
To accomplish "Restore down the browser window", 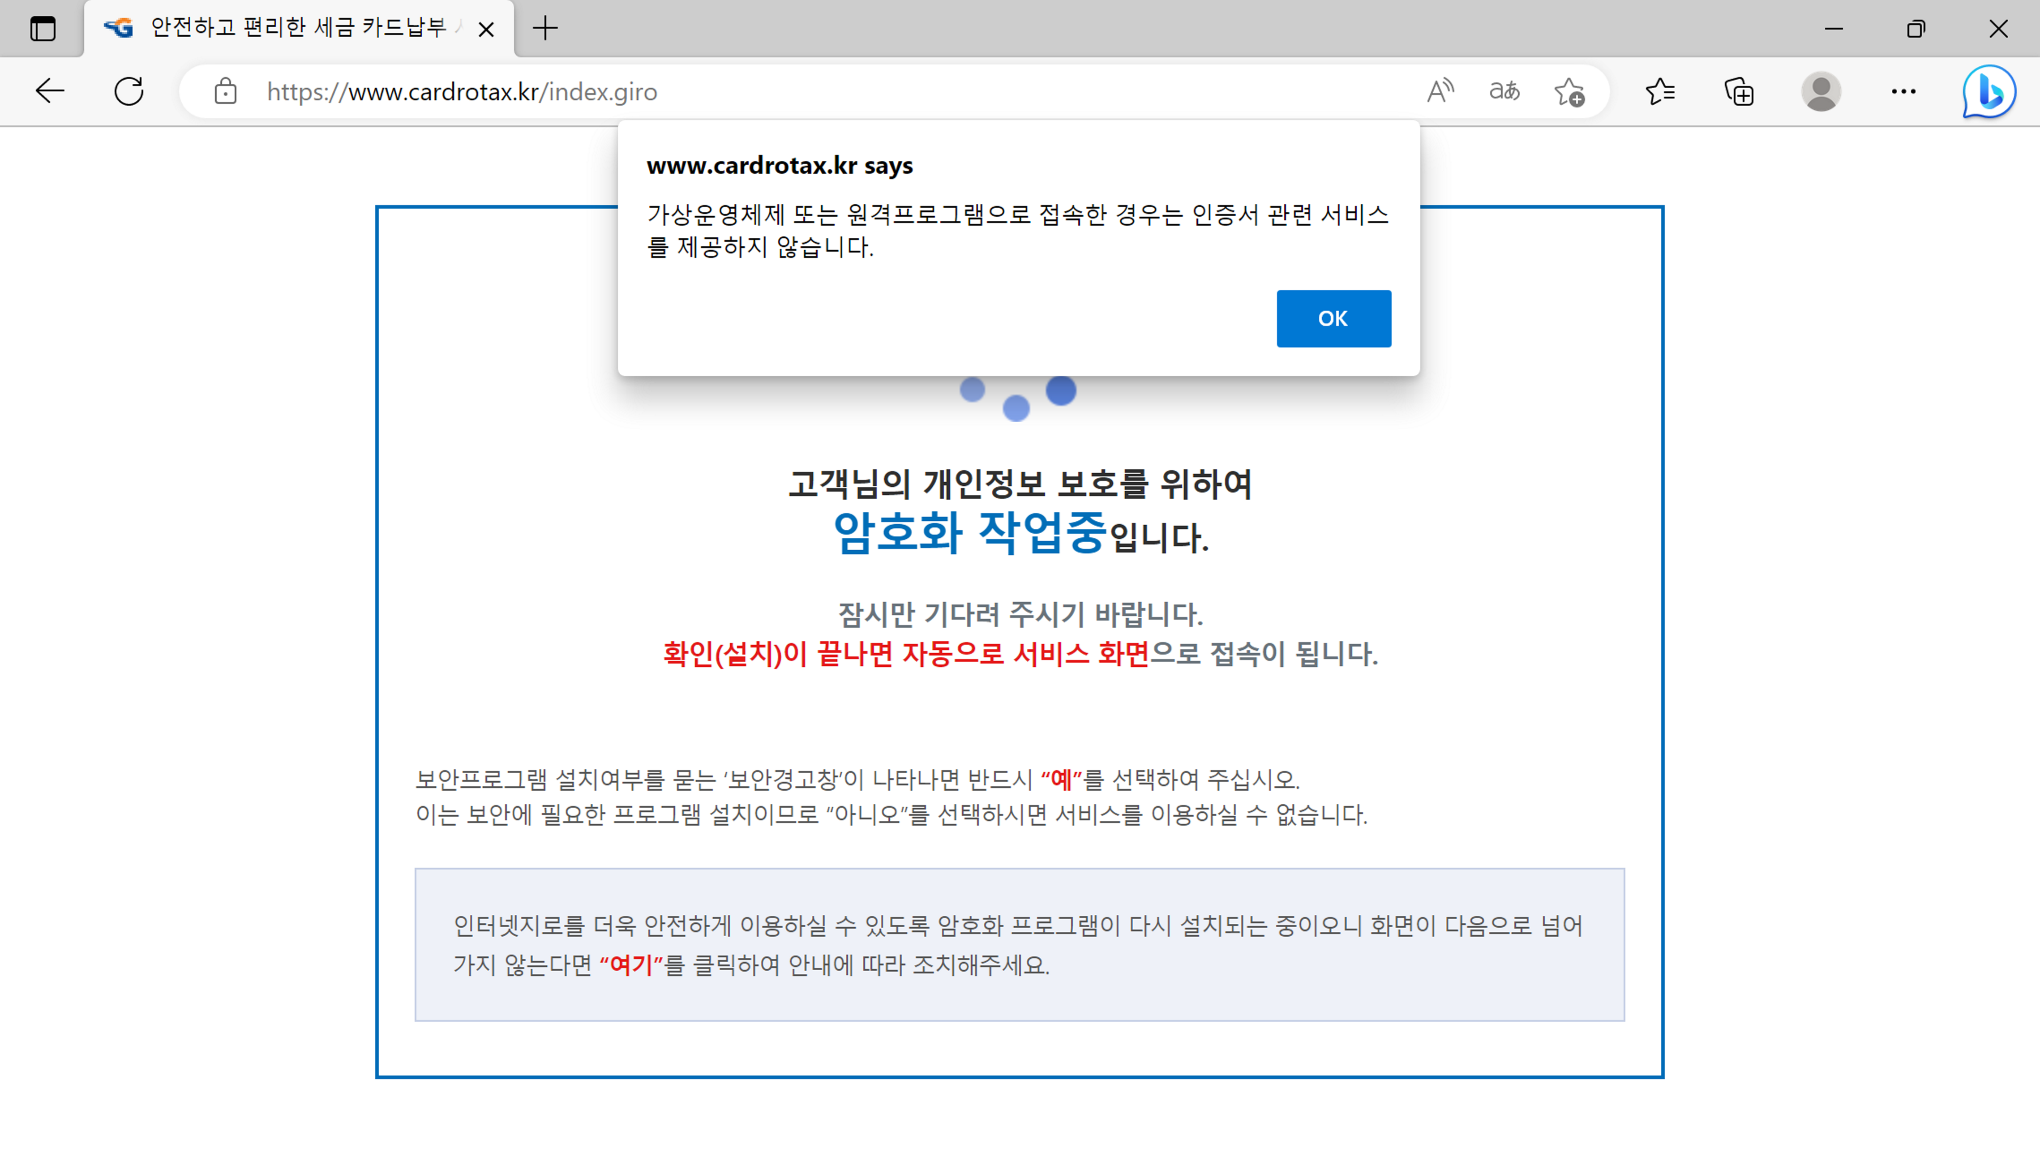I will 1915,29.
